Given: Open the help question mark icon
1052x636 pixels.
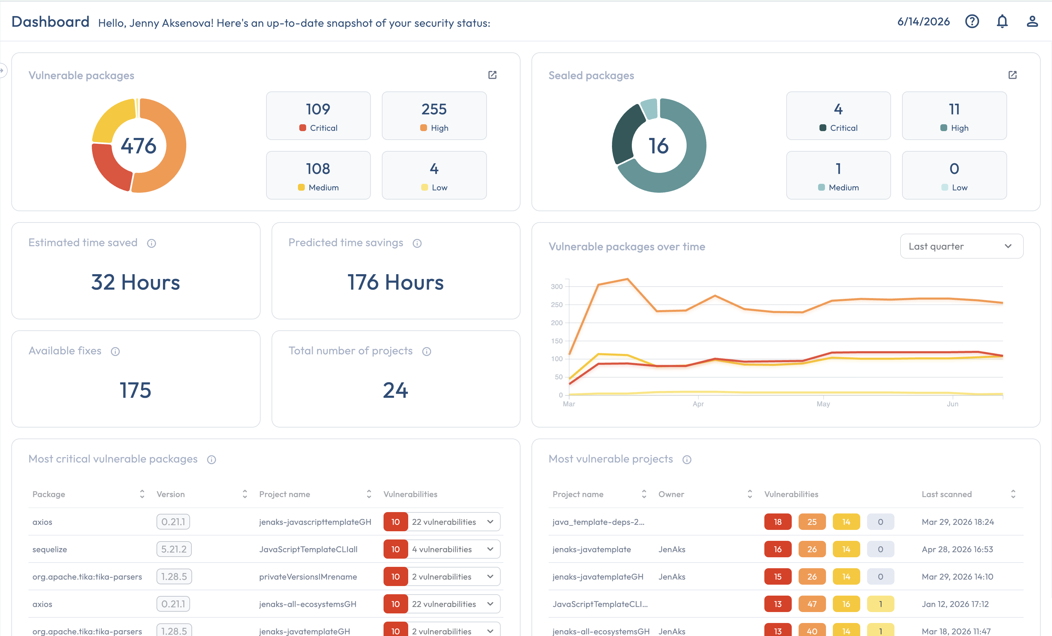Looking at the screenshot, I should pos(972,21).
